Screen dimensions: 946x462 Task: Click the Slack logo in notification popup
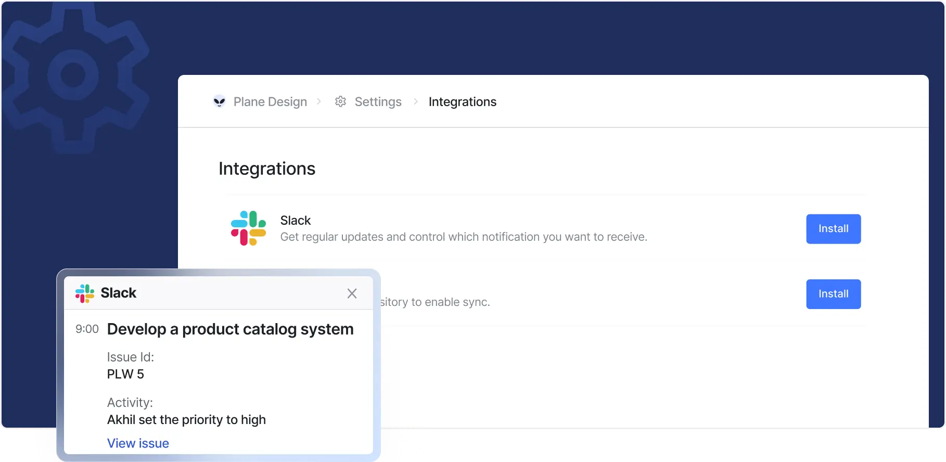[84, 293]
